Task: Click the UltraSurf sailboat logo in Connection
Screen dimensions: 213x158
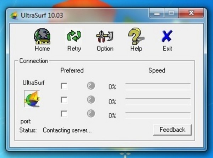Action: click(x=32, y=99)
